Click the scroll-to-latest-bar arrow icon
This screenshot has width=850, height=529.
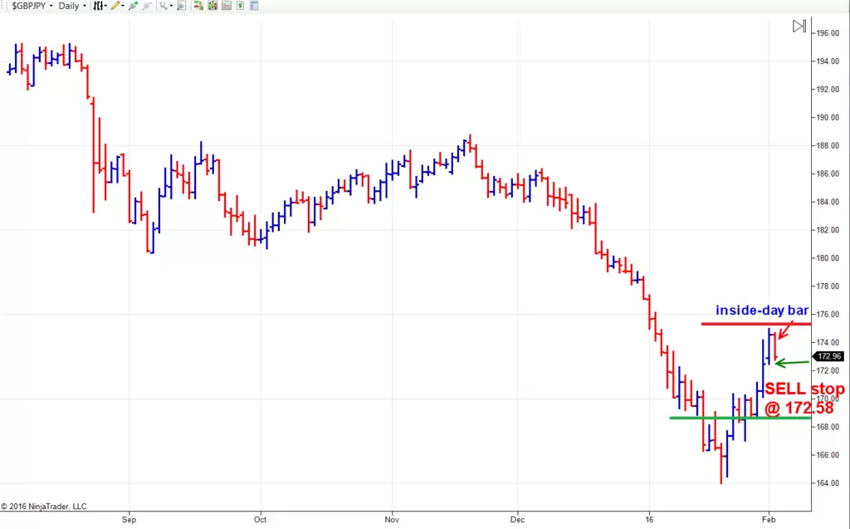[799, 26]
